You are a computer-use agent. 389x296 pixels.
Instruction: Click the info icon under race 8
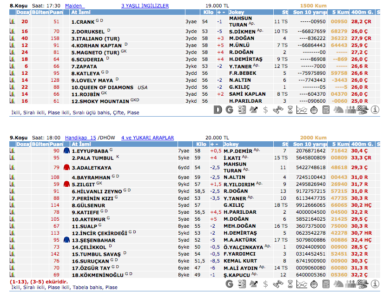click(375, 110)
